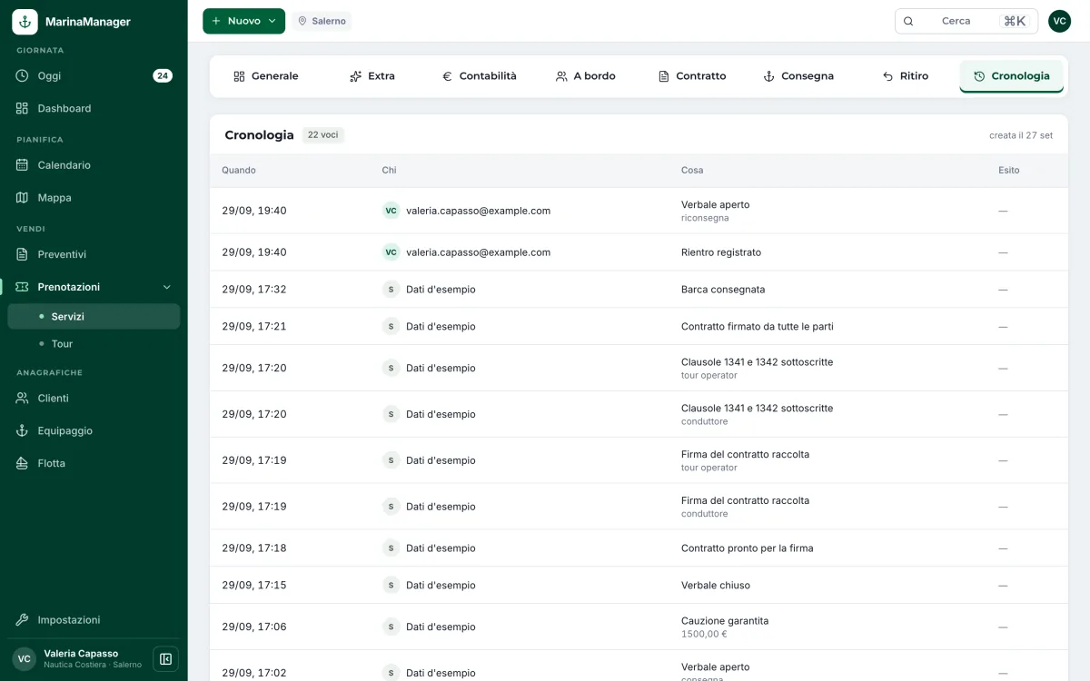Collapse the Prenotazioni chevron
The width and height of the screenshot is (1090, 681).
(x=166, y=287)
